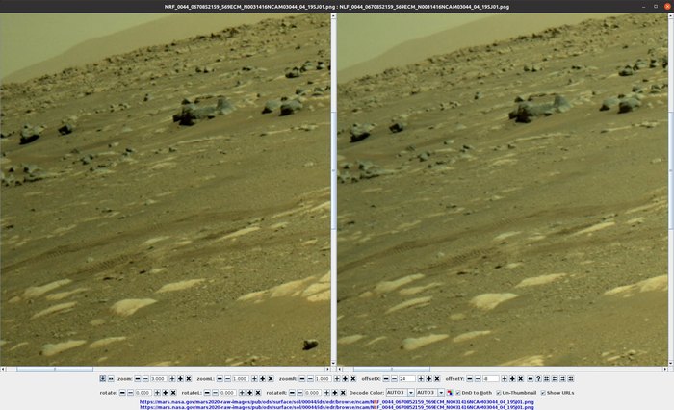Click the thin minus button for zoomR
The height and width of the screenshot is (410, 674).
[x=310, y=379]
